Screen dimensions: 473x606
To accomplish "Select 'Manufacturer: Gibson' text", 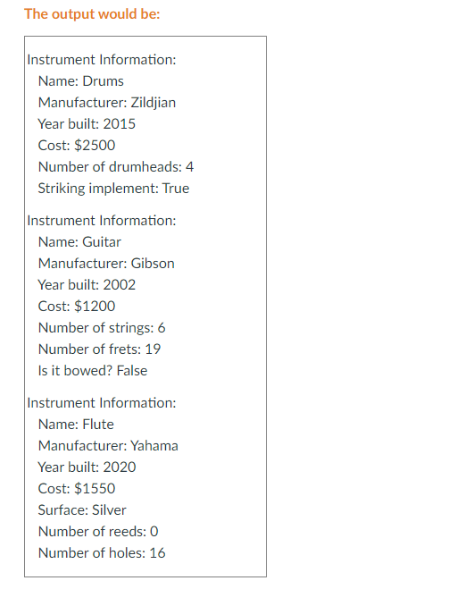I will coord(106,263).
